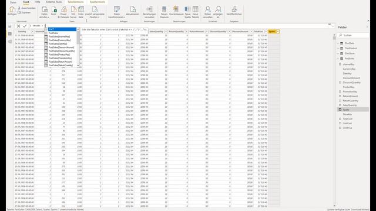Collapse the Felder pane with the arrow
Image resolution: width=376 pixels, height=211 pixels.
(367, 27)
